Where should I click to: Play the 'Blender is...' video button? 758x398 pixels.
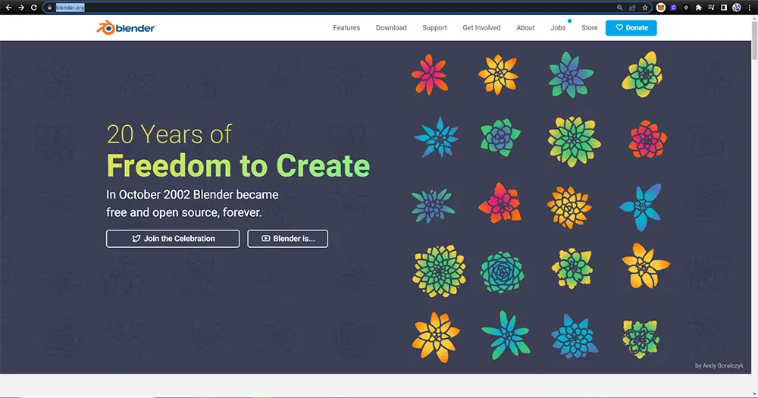(x=287, y=238)
